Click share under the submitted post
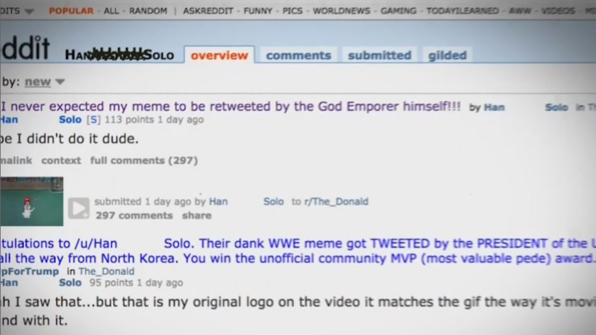This screenshot has height=335, width=596. point(197,215)
